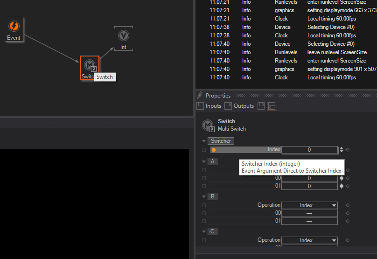Click the Switcher Index value field
377x259 pixels.
click(x=309, y=150)
